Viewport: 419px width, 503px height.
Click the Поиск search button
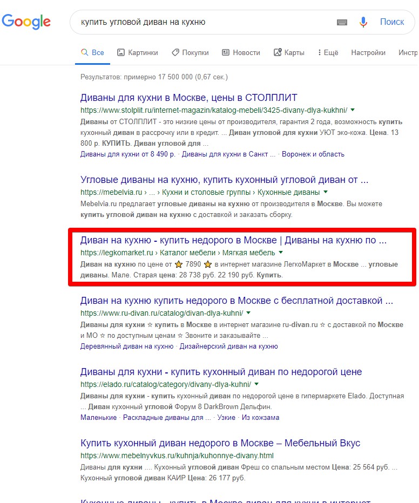pyautogui.click(x=391, y=22)
